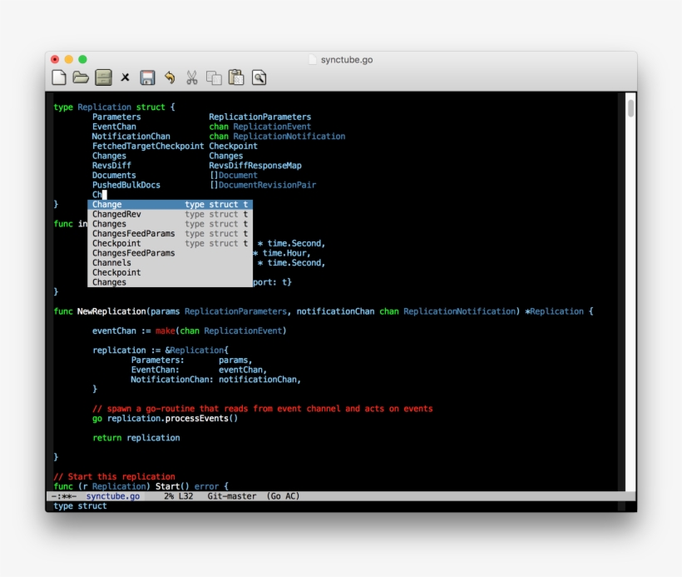Undo last edit with the arrow icon
Screen dimensions: 682x577
pyautogui.click(x=170, y=77)
